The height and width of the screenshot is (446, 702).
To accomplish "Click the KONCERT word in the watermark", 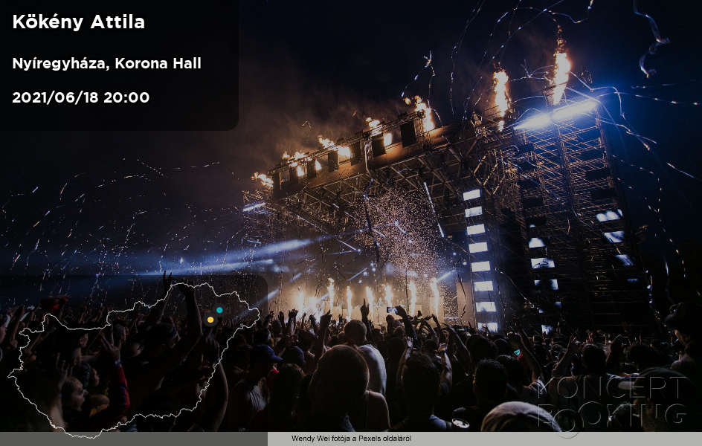I will tap(614, 387).
